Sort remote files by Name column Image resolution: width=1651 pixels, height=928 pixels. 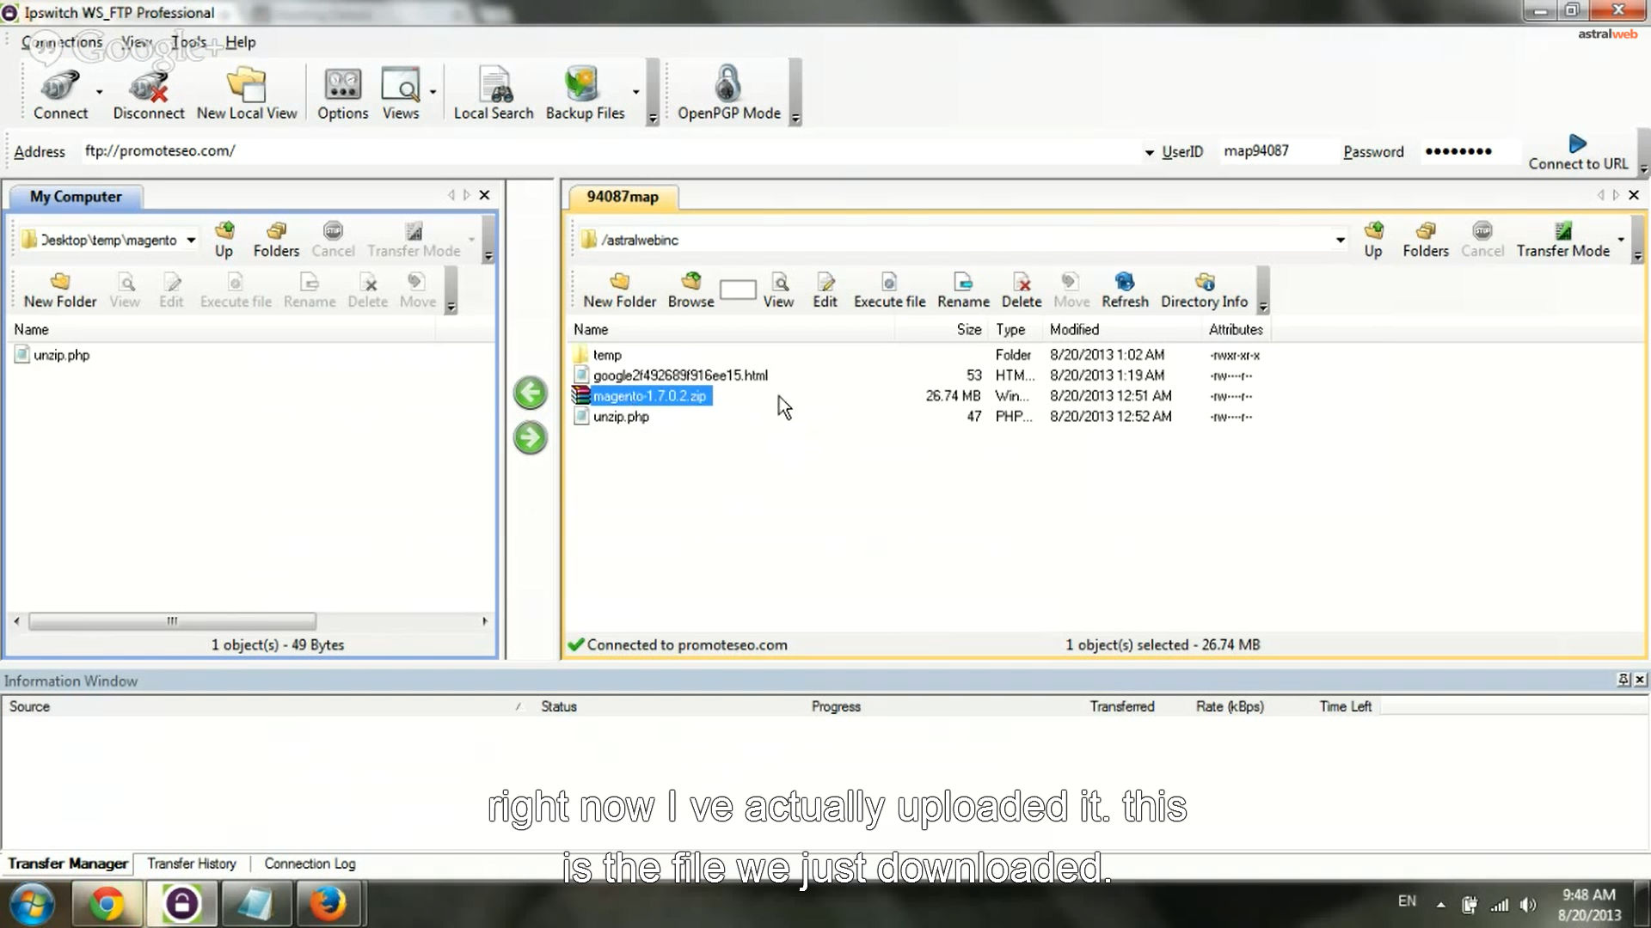731,330
